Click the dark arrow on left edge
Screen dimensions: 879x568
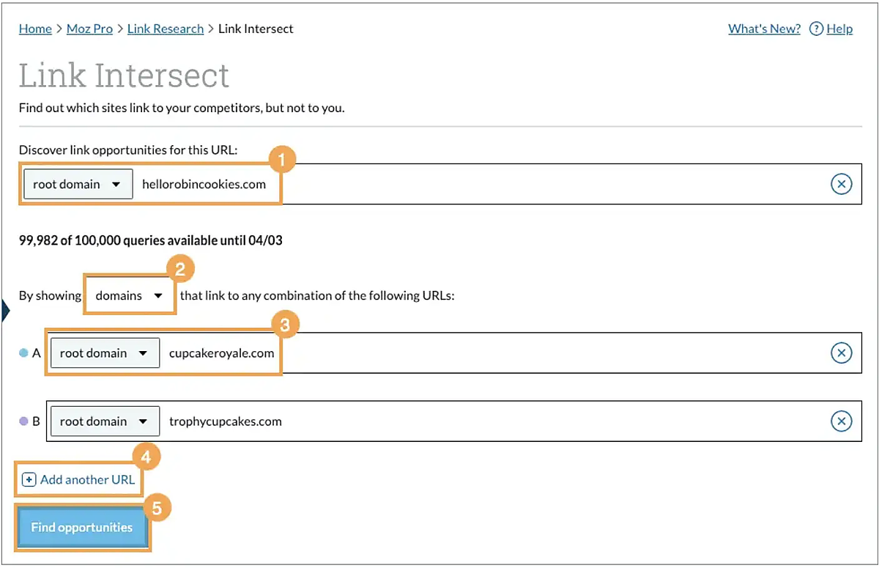(4, 311)
